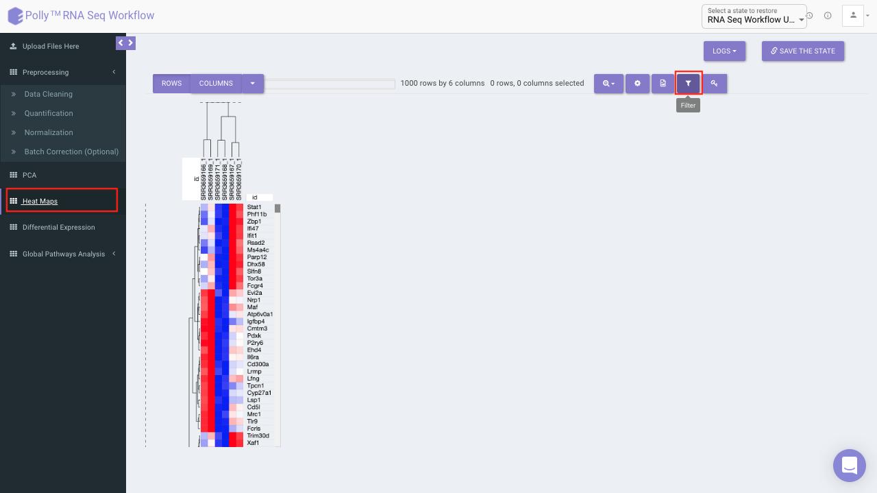Open Normalization step

[49, 132]
